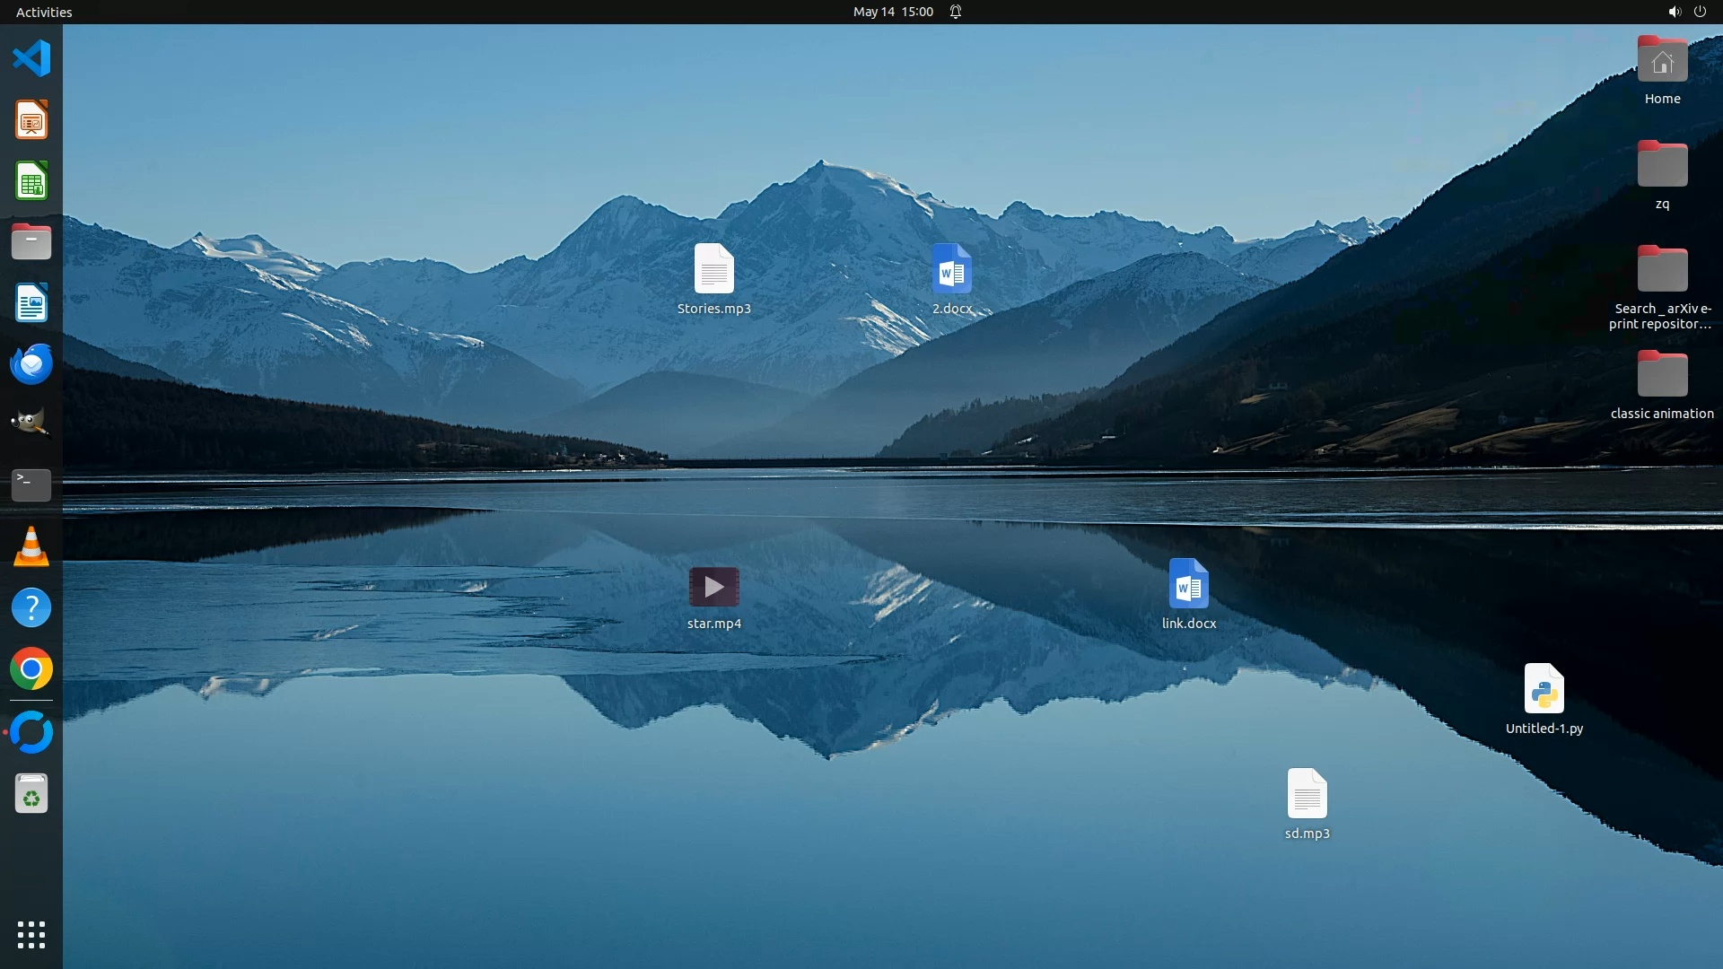Click the Activities menu
The image size is (1723, 969).
44,12
